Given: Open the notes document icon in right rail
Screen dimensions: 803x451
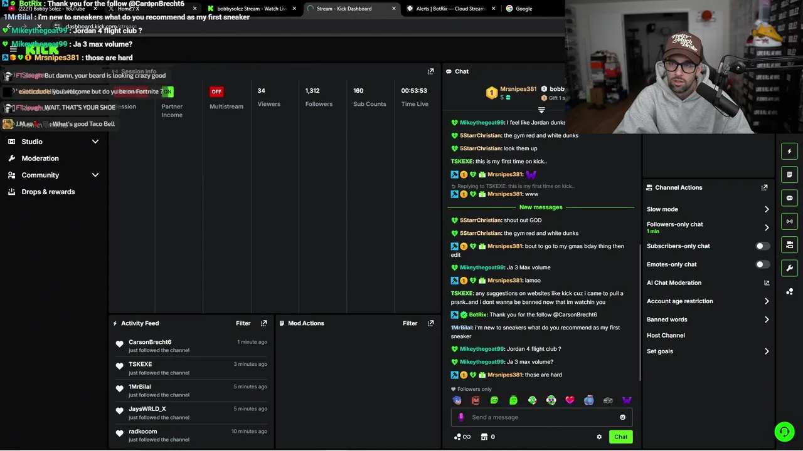Looking at the screenshot, I should [x=789, y=174].
